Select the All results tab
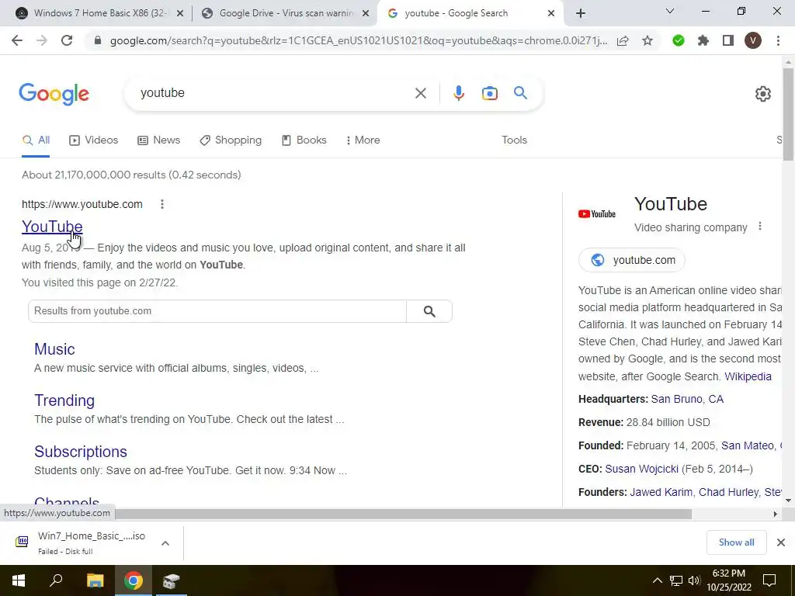This screenshot has height=596, width=795. 36,140
